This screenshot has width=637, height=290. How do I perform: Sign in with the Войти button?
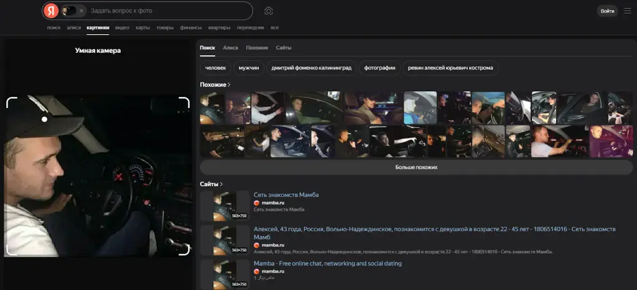click(607, 11)
